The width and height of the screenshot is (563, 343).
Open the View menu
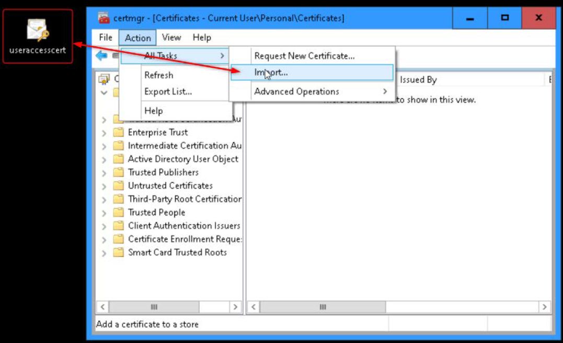tap(171, 38)
